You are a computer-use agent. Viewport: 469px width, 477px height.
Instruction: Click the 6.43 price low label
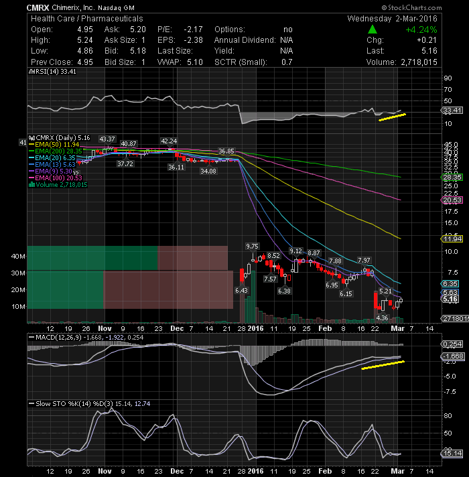click(241, 291)
